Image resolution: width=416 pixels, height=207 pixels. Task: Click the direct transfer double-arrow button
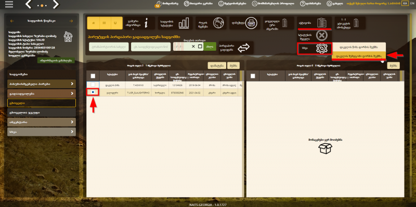(x=236, y=48)
